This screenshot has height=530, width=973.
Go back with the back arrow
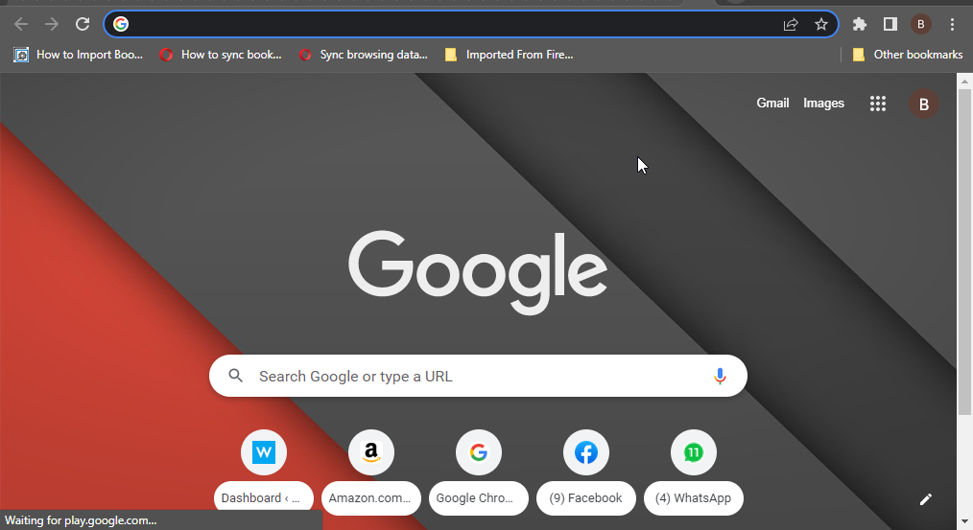21,24
